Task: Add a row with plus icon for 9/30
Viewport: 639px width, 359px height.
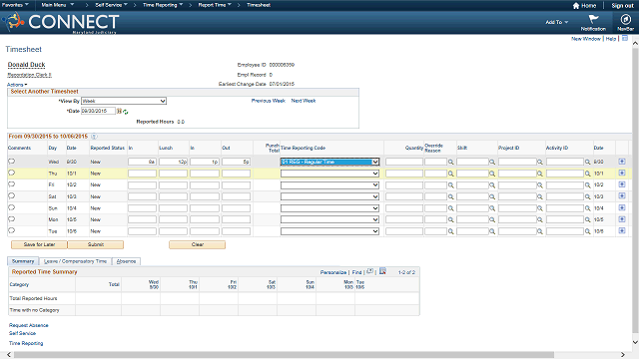Action: coord(622,162)
